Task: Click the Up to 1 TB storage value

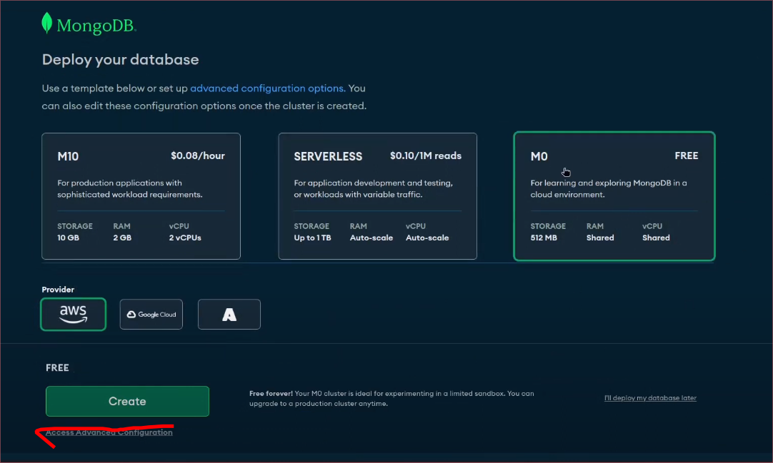Action: tap(312, 238)
